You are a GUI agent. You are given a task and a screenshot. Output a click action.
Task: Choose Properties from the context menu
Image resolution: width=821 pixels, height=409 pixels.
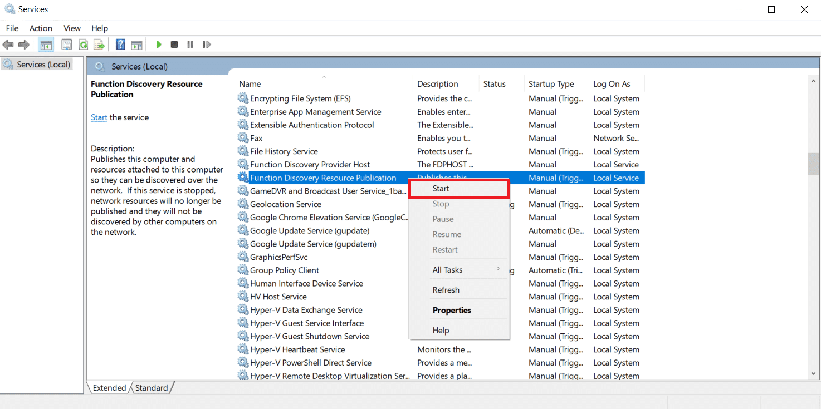[452, 311]
